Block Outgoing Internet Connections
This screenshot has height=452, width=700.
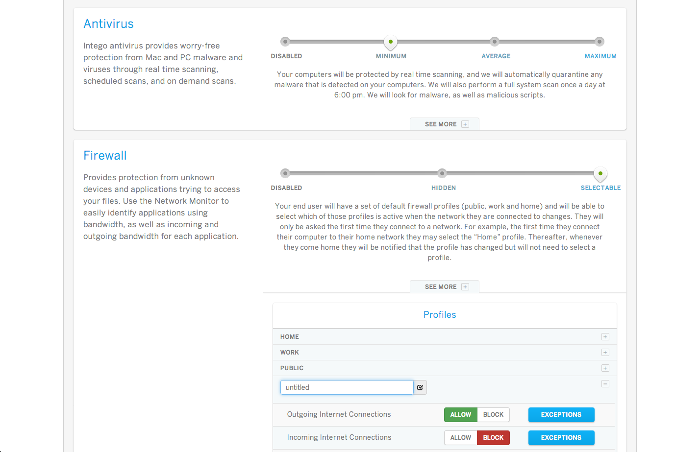(x=494, y=415)
